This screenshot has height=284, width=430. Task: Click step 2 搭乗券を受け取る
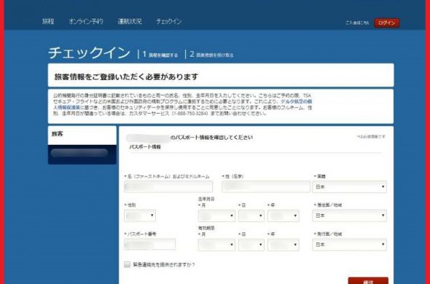coord(211,55)
